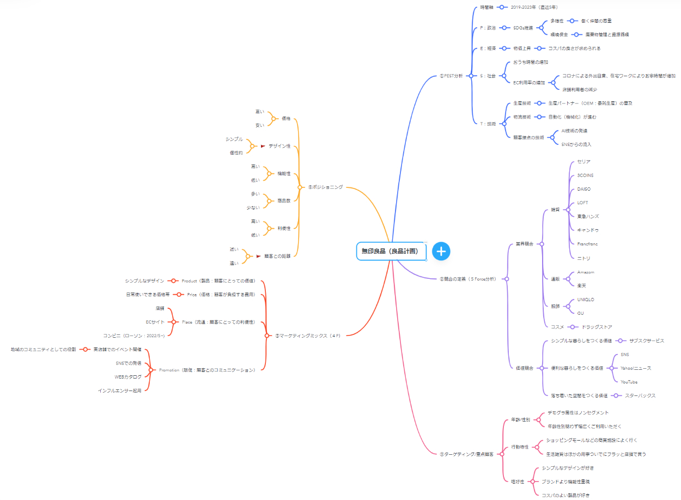Select the ECサイト node
This screenshot has height=500, width=681.
(x=155, y=322)
